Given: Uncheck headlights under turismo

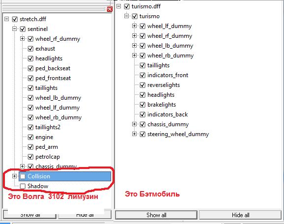Looking at the screenshot, I should 142,95.
